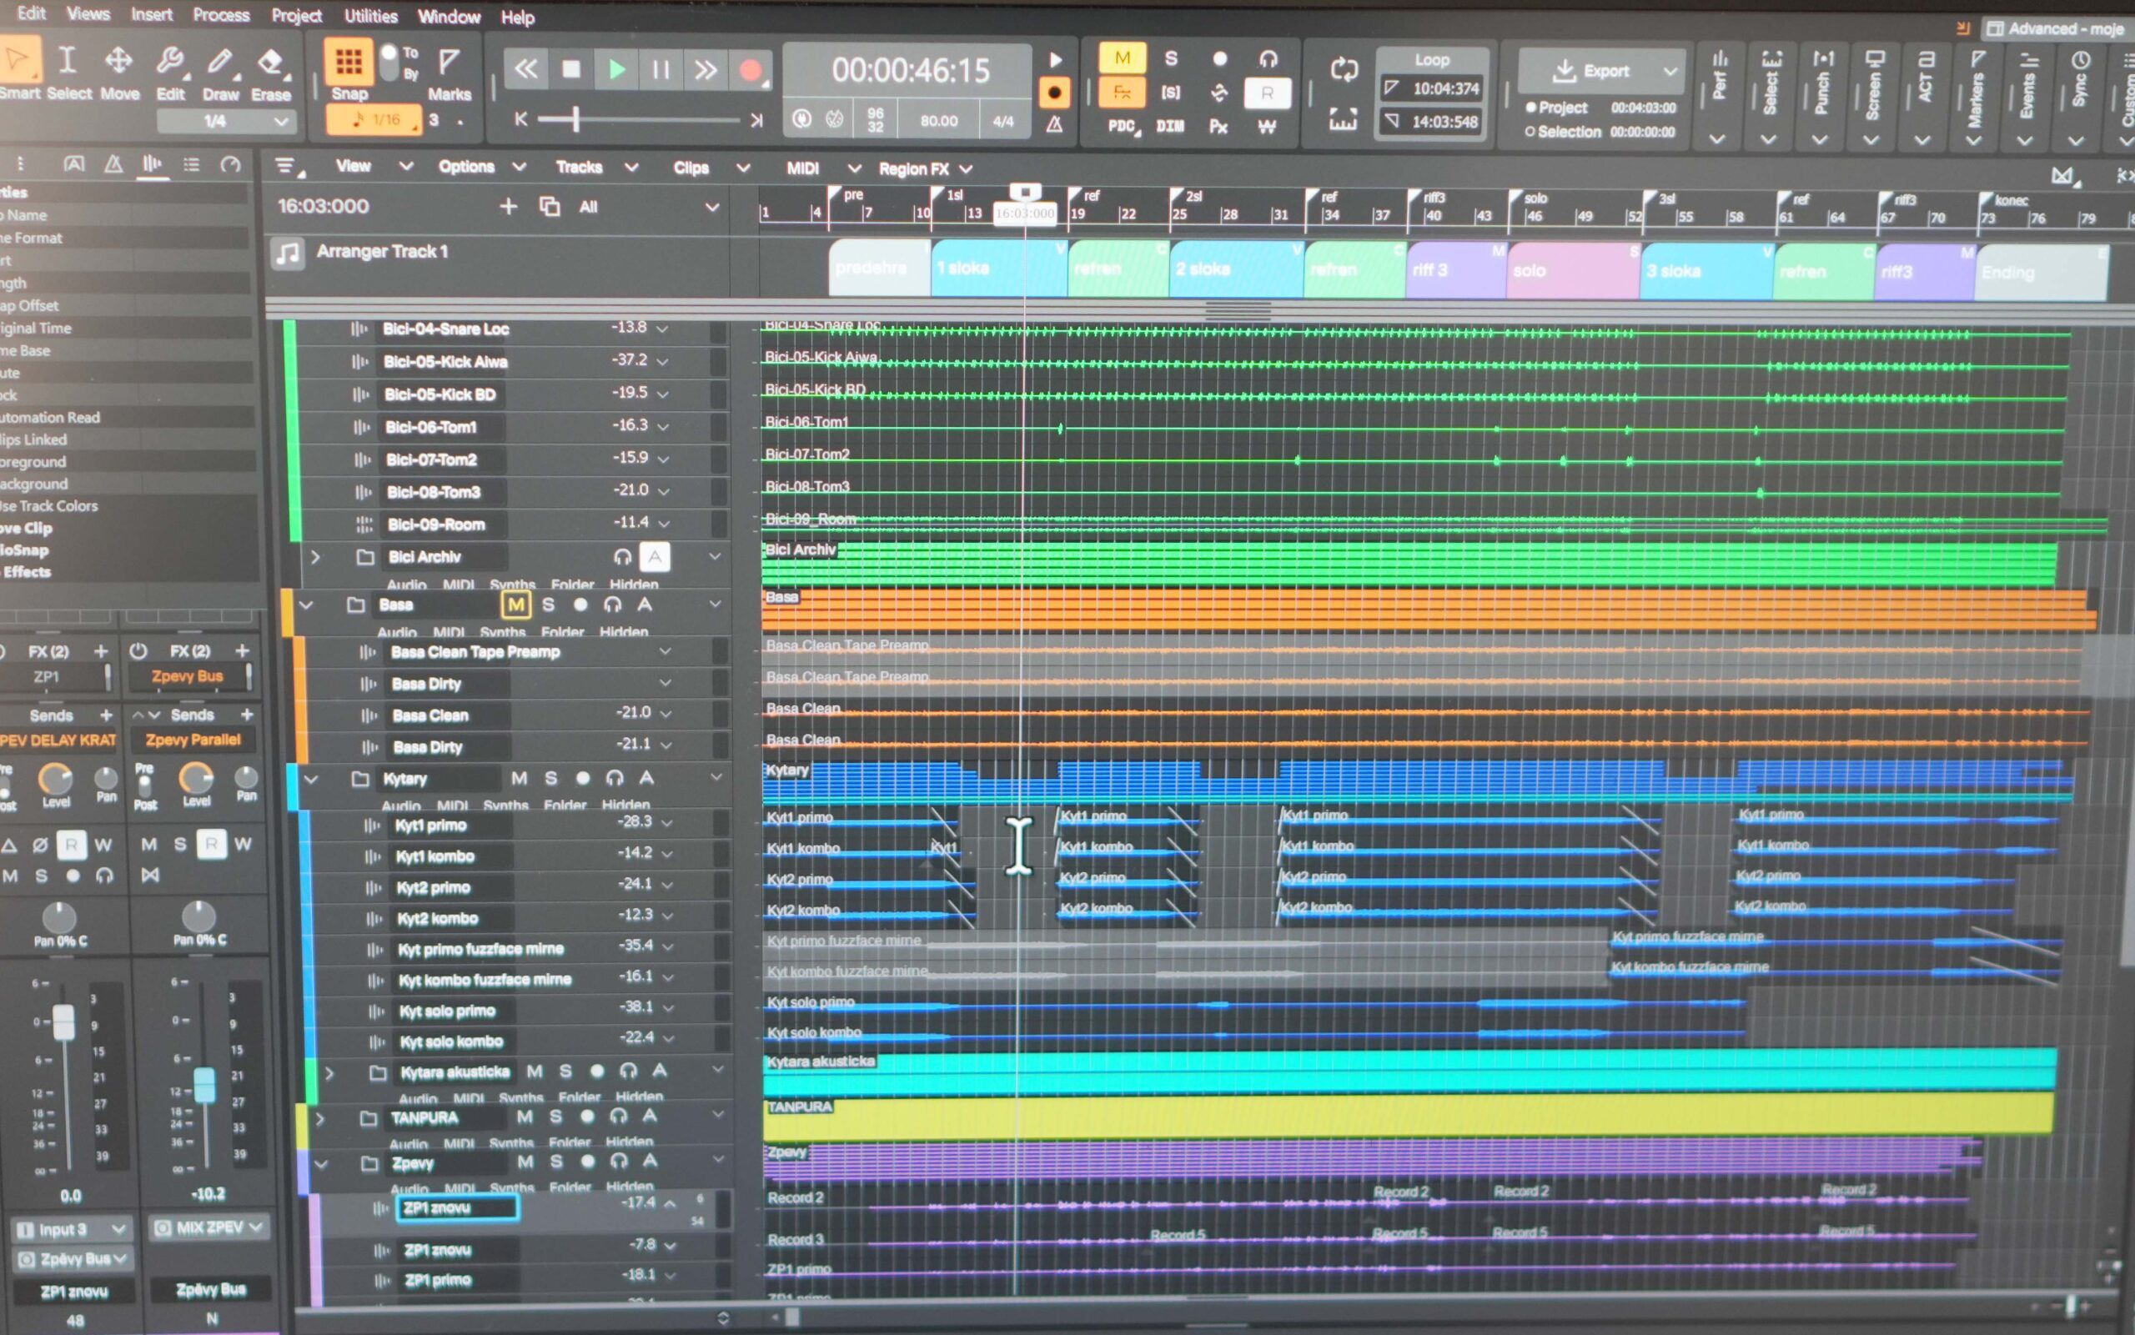Stop playback
Viewport: 2135px width, 1335px height.
coord(571,69)
